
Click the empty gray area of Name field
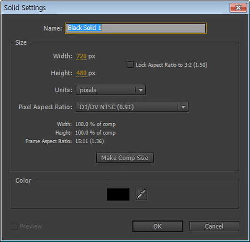point(153,28)
